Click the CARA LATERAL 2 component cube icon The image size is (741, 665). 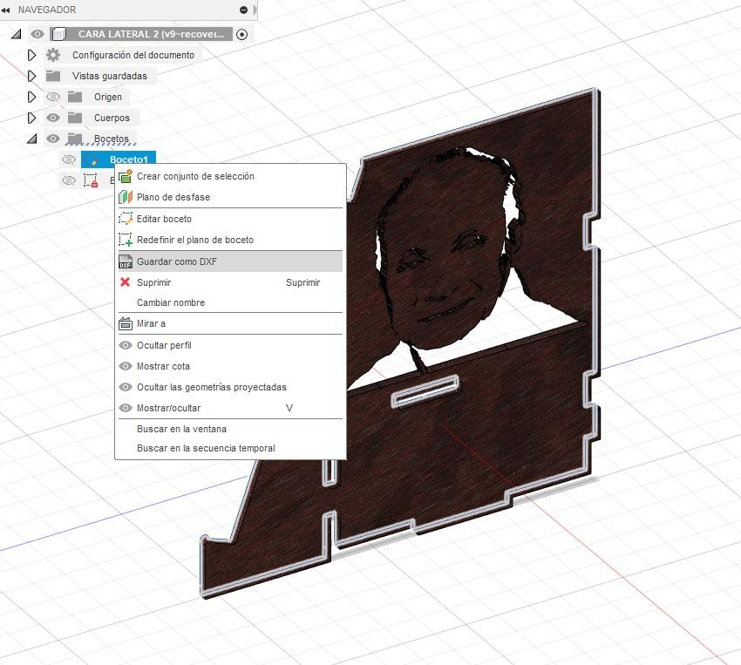(58, 34)
